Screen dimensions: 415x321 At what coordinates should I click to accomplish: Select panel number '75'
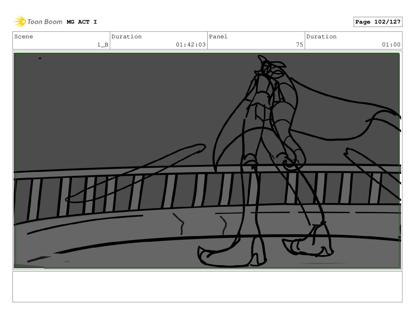(x=300, y=45)
